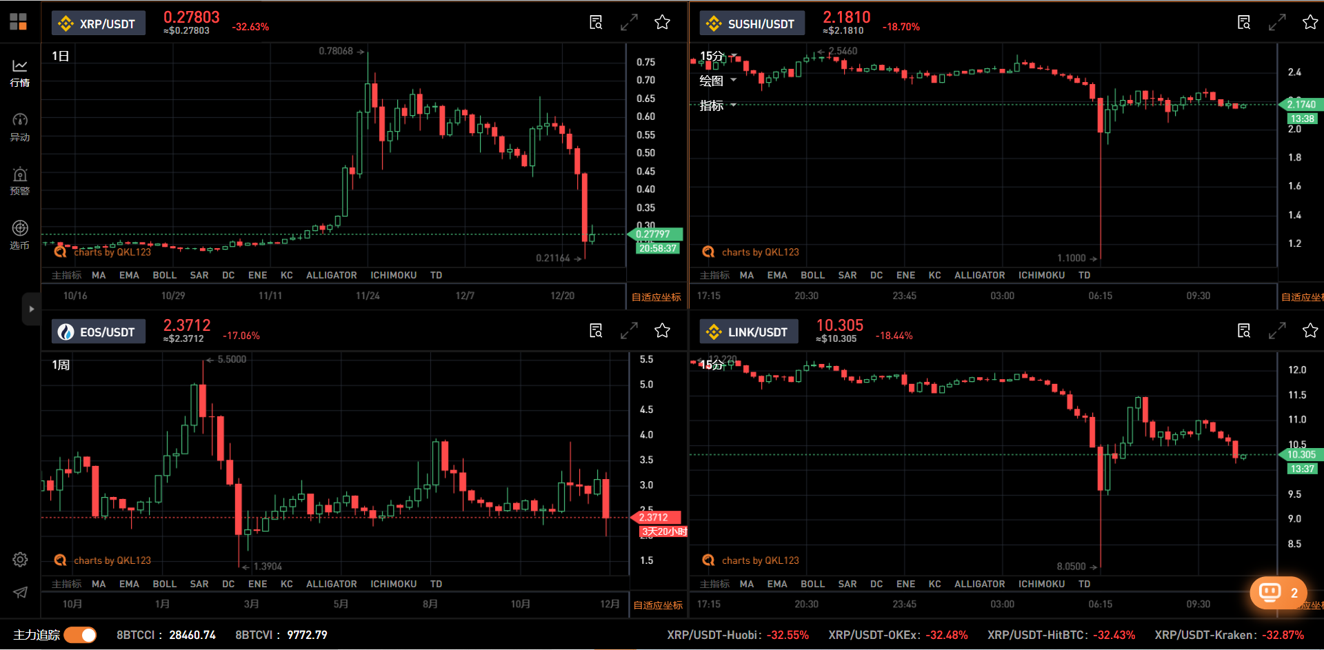Select BOLL indicator on XRP/USDT chart
Screen dimensions: 1324x650
click(164, 275)
